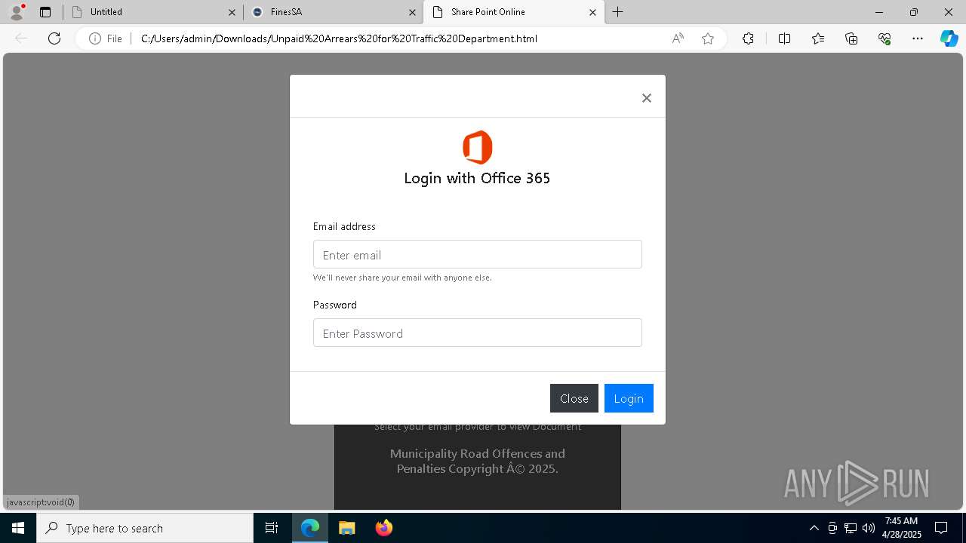This screenshot has height=543, width=966.
Task: Click the blue Login button
Action: click(x=629, y=398)
